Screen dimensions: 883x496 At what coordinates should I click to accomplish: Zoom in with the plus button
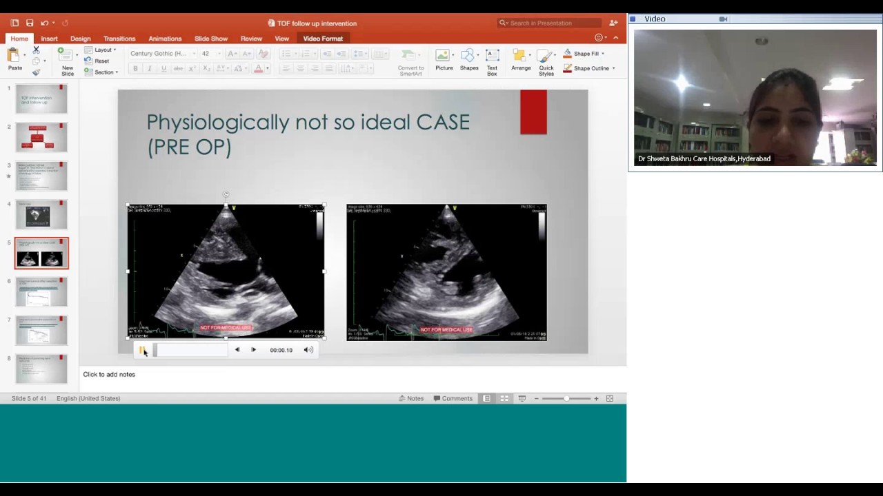click(x=596, y=398)
